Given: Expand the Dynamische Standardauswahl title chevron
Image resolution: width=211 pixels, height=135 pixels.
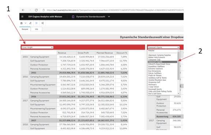Looking at the screenshot, I should tap(109, 17).
